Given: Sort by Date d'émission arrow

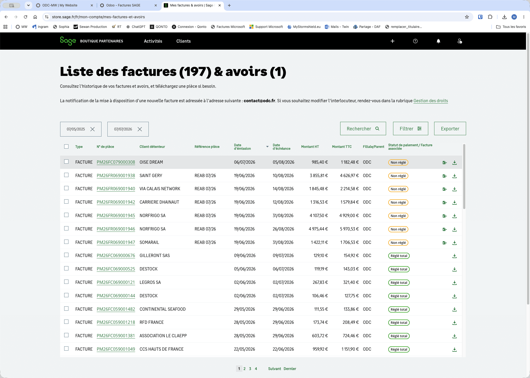Looking at the screenshot, I should pyautogui.click(x=267, y=146).
